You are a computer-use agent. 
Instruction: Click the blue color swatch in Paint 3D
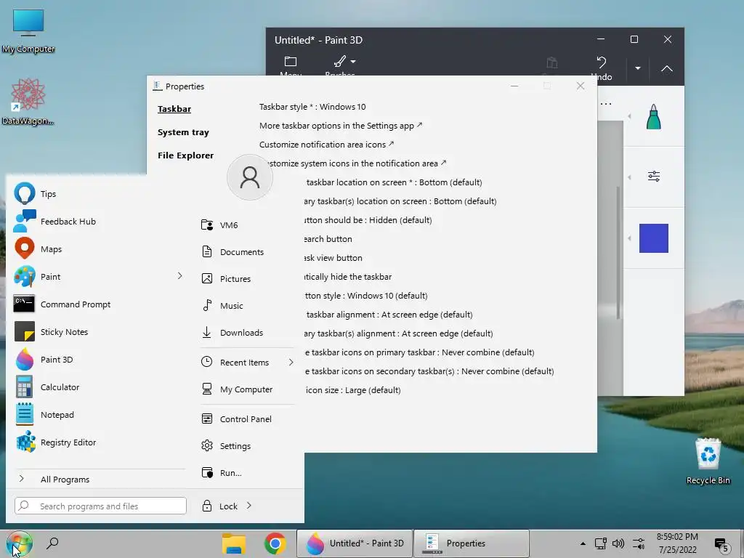653,238
